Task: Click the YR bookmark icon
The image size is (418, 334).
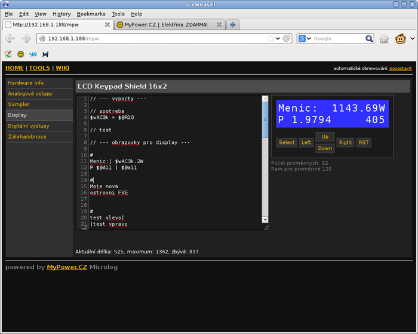Action: tap(33, 54)
